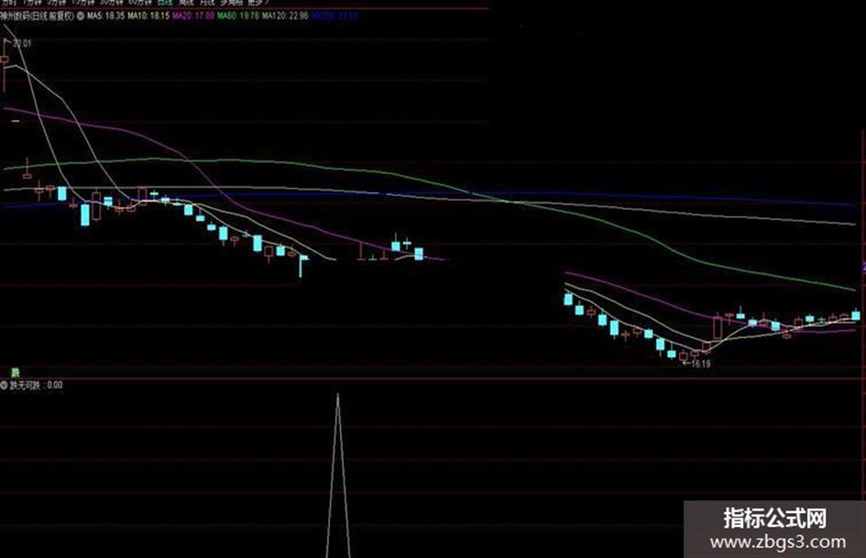Expand the 跌无可跌 indicator options icon
Viewport: 866px width, 558px height.
(4, 385)
